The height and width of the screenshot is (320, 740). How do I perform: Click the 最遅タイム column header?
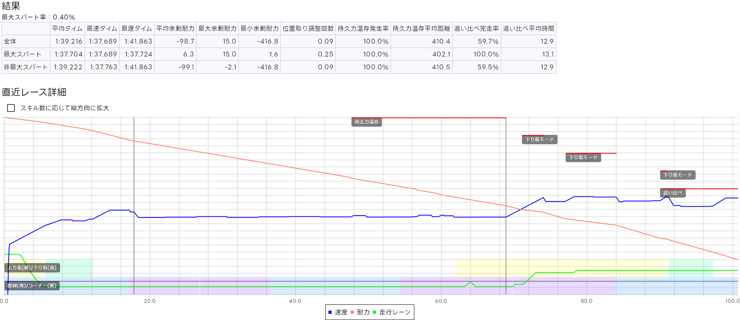(137, 28)
